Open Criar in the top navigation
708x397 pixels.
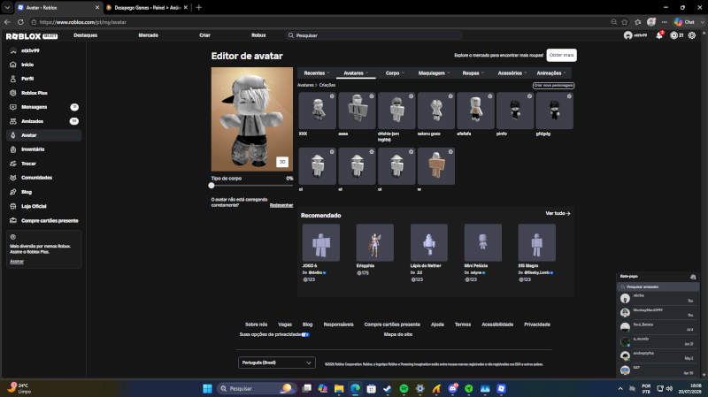coord(205,35)
